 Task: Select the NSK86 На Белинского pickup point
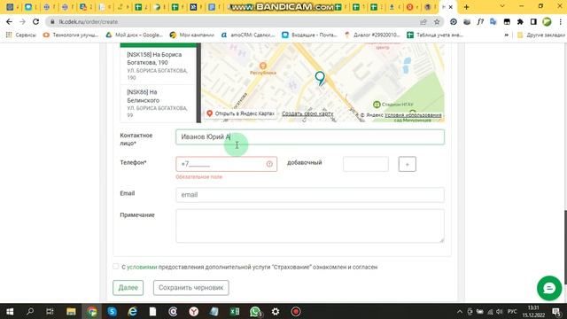pyautogui.click(x=158, y=104)
